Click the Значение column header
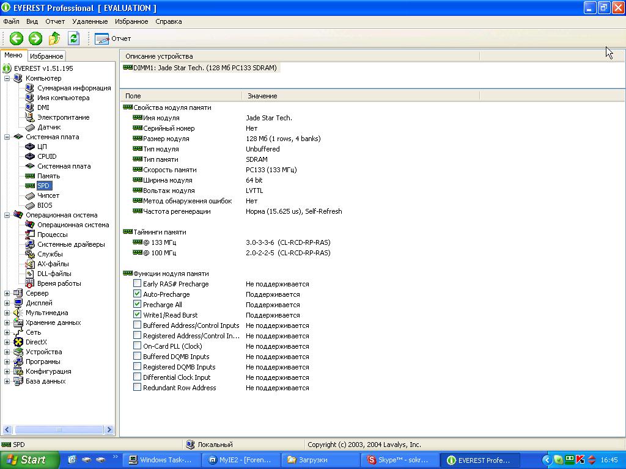 pyautogui.click(x=361, y=96)
